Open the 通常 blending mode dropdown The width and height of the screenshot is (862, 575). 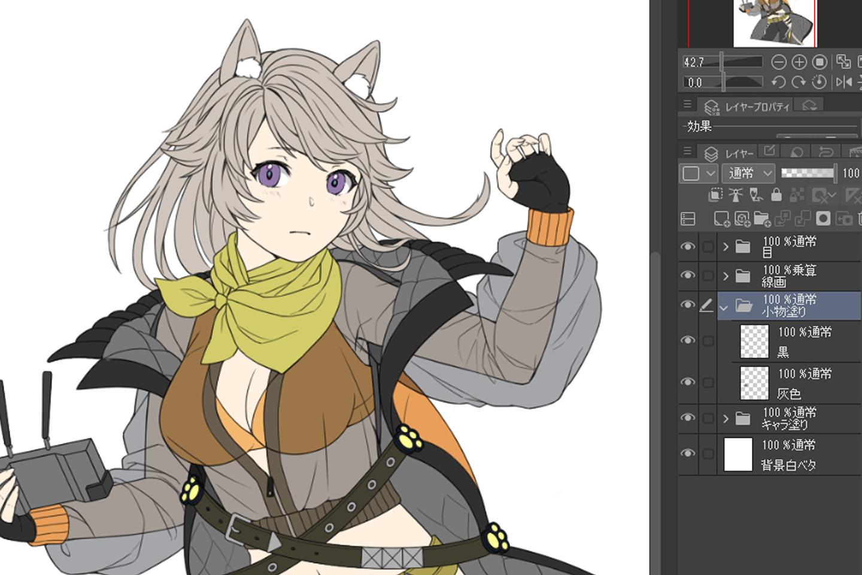749,174
